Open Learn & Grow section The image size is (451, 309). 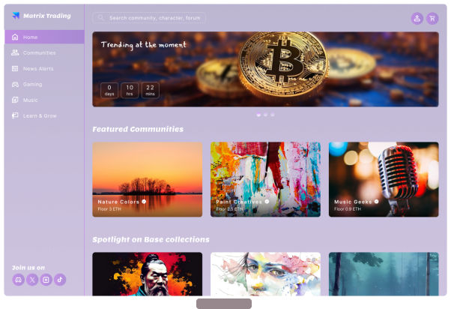click(44, 115)
